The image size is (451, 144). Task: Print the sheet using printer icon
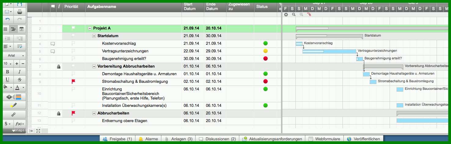click(x=20, y=12)
